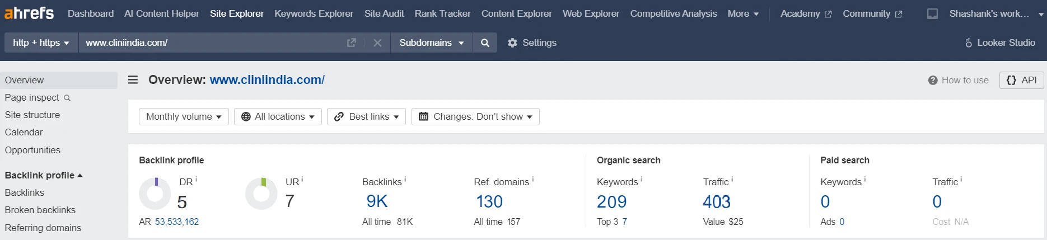1047x240 pixels.
Task: Open Broken backlinks in sidebar
Action: tap(40, 210)
